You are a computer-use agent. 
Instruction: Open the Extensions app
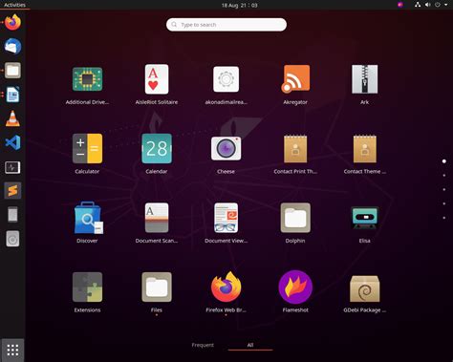click(87, 287)
